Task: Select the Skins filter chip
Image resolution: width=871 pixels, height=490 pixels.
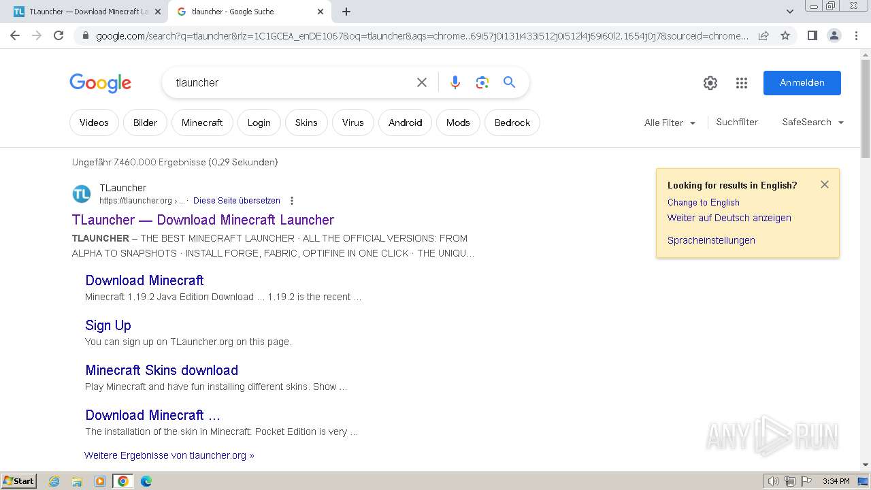Action: coord(306,122)
